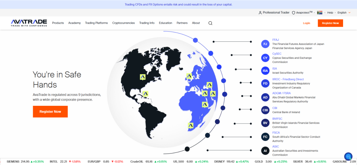
Task: Click the Avaprotect shield icon
Action: tap(294, 13)
